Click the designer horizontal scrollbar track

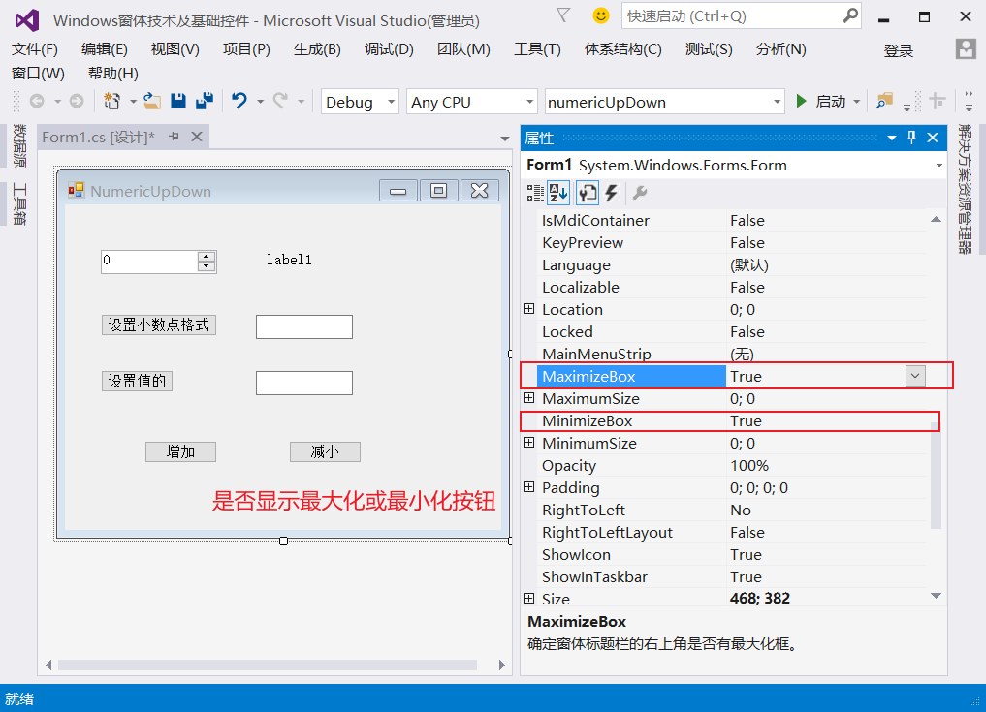[x=268, y=665]
